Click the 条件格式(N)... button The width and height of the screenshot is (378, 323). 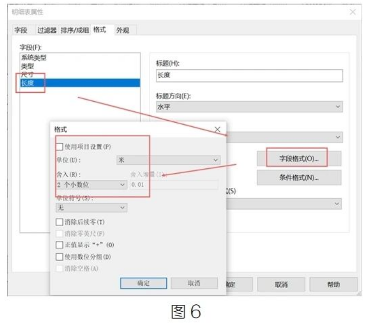tap(299, 178)
